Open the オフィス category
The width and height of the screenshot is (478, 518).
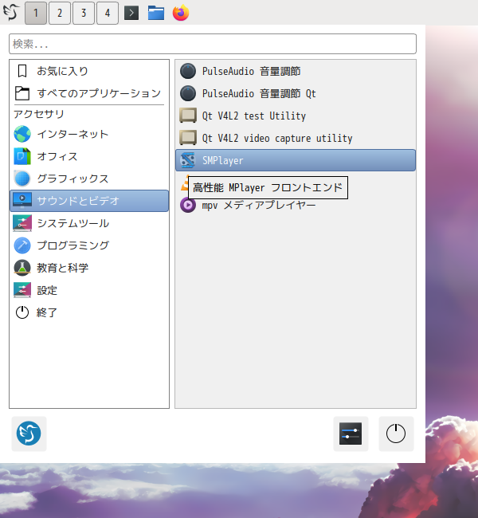pyautogui.click(x=89, y=156)
